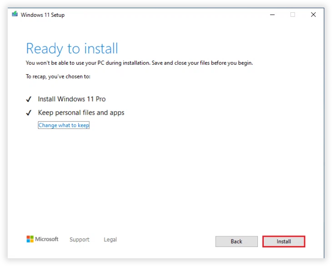Click the checkmark next to Install Windows 11 Pro

point(29,99)
